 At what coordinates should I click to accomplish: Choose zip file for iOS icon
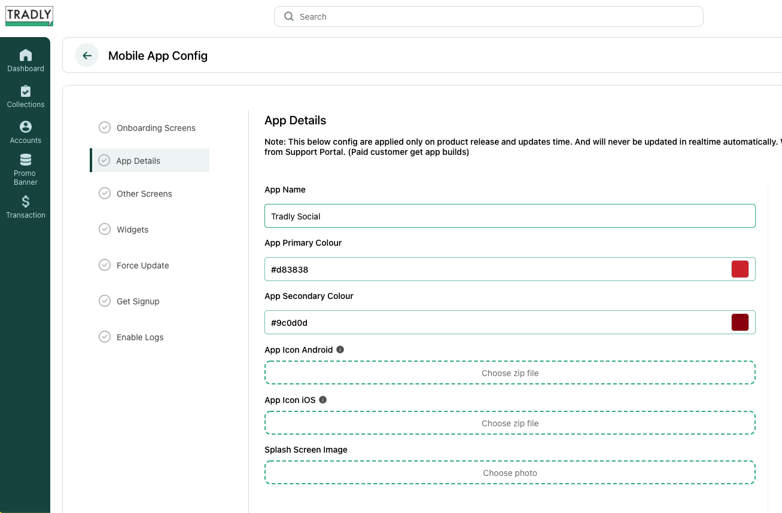pos(510,423)
